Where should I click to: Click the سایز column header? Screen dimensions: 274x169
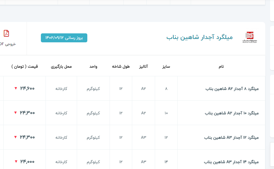pos(166,66)
